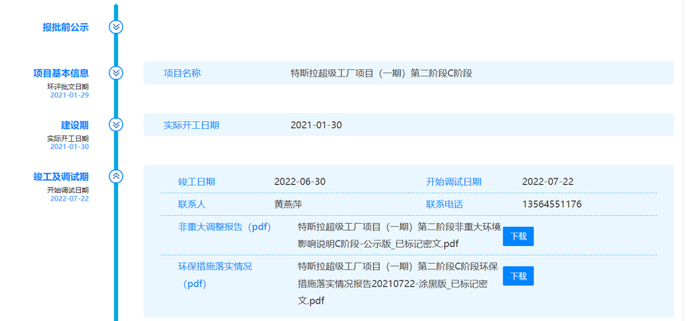Click the 环保措施落实情况报告20210722-涂黑版 file name

pyautogui.click(x=398, y=284)
